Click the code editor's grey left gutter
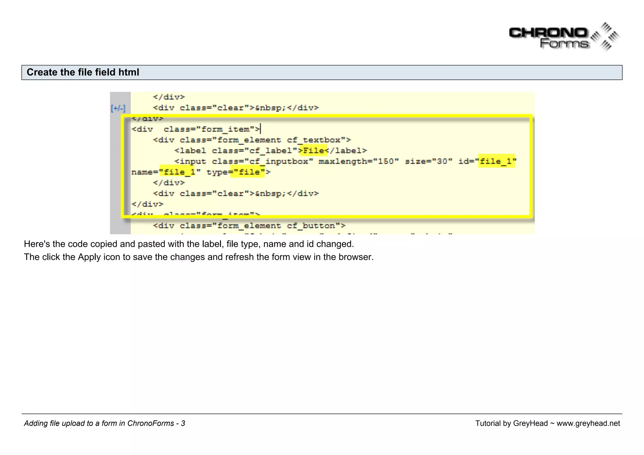 [120, 163]
